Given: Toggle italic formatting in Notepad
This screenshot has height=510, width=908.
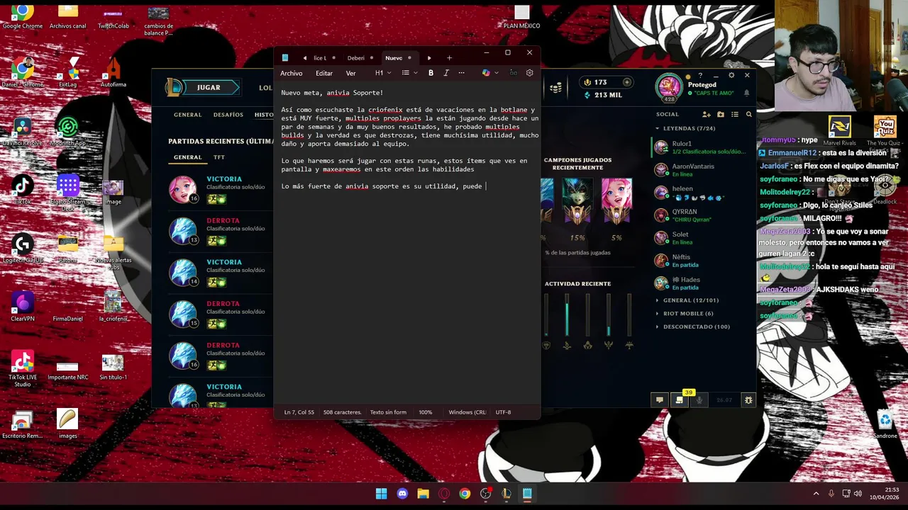Looking at the screenshot, I should point(446,73).
